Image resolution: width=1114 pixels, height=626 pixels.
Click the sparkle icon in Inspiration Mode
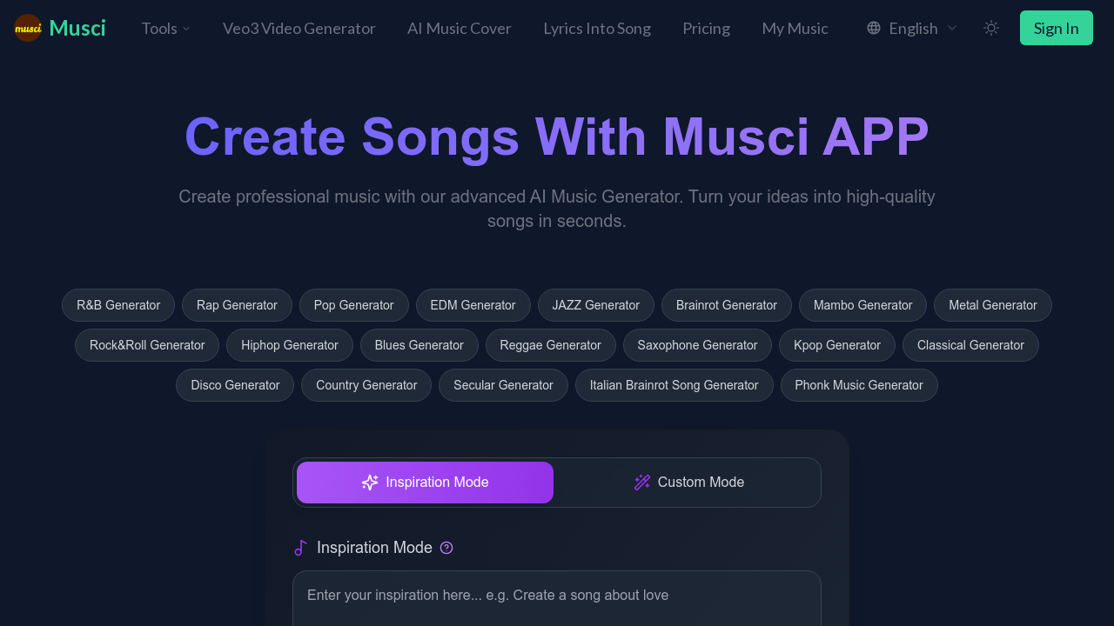pos(370,482)
